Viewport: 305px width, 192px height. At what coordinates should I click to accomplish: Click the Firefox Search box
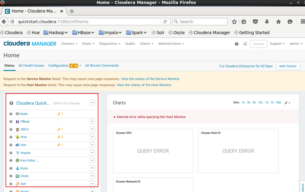pyautogui.click(x=200, y=22)
